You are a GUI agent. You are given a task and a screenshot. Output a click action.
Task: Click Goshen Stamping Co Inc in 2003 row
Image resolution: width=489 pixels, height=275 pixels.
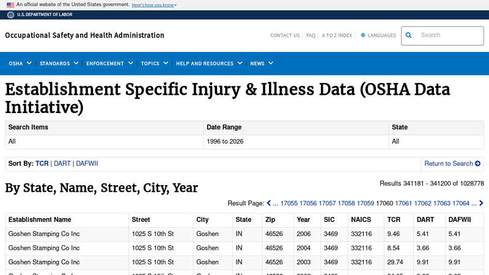click(44, 262)
